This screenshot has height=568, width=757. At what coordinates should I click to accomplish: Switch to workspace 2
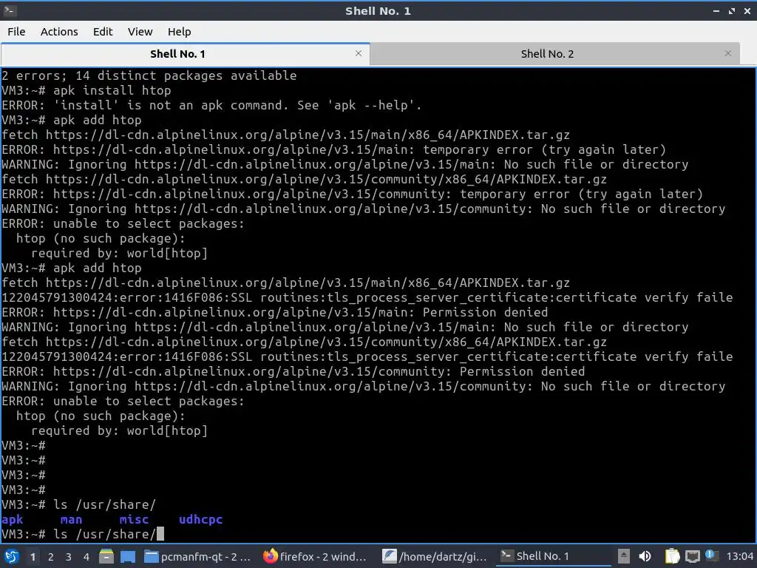click(51, 557)
